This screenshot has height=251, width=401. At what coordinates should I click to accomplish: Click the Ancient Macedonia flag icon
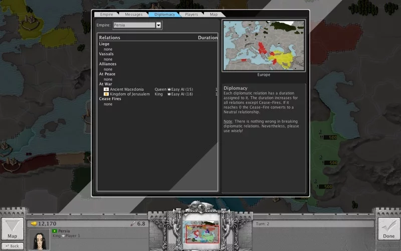pyautogui.click(x=106, y=89)
